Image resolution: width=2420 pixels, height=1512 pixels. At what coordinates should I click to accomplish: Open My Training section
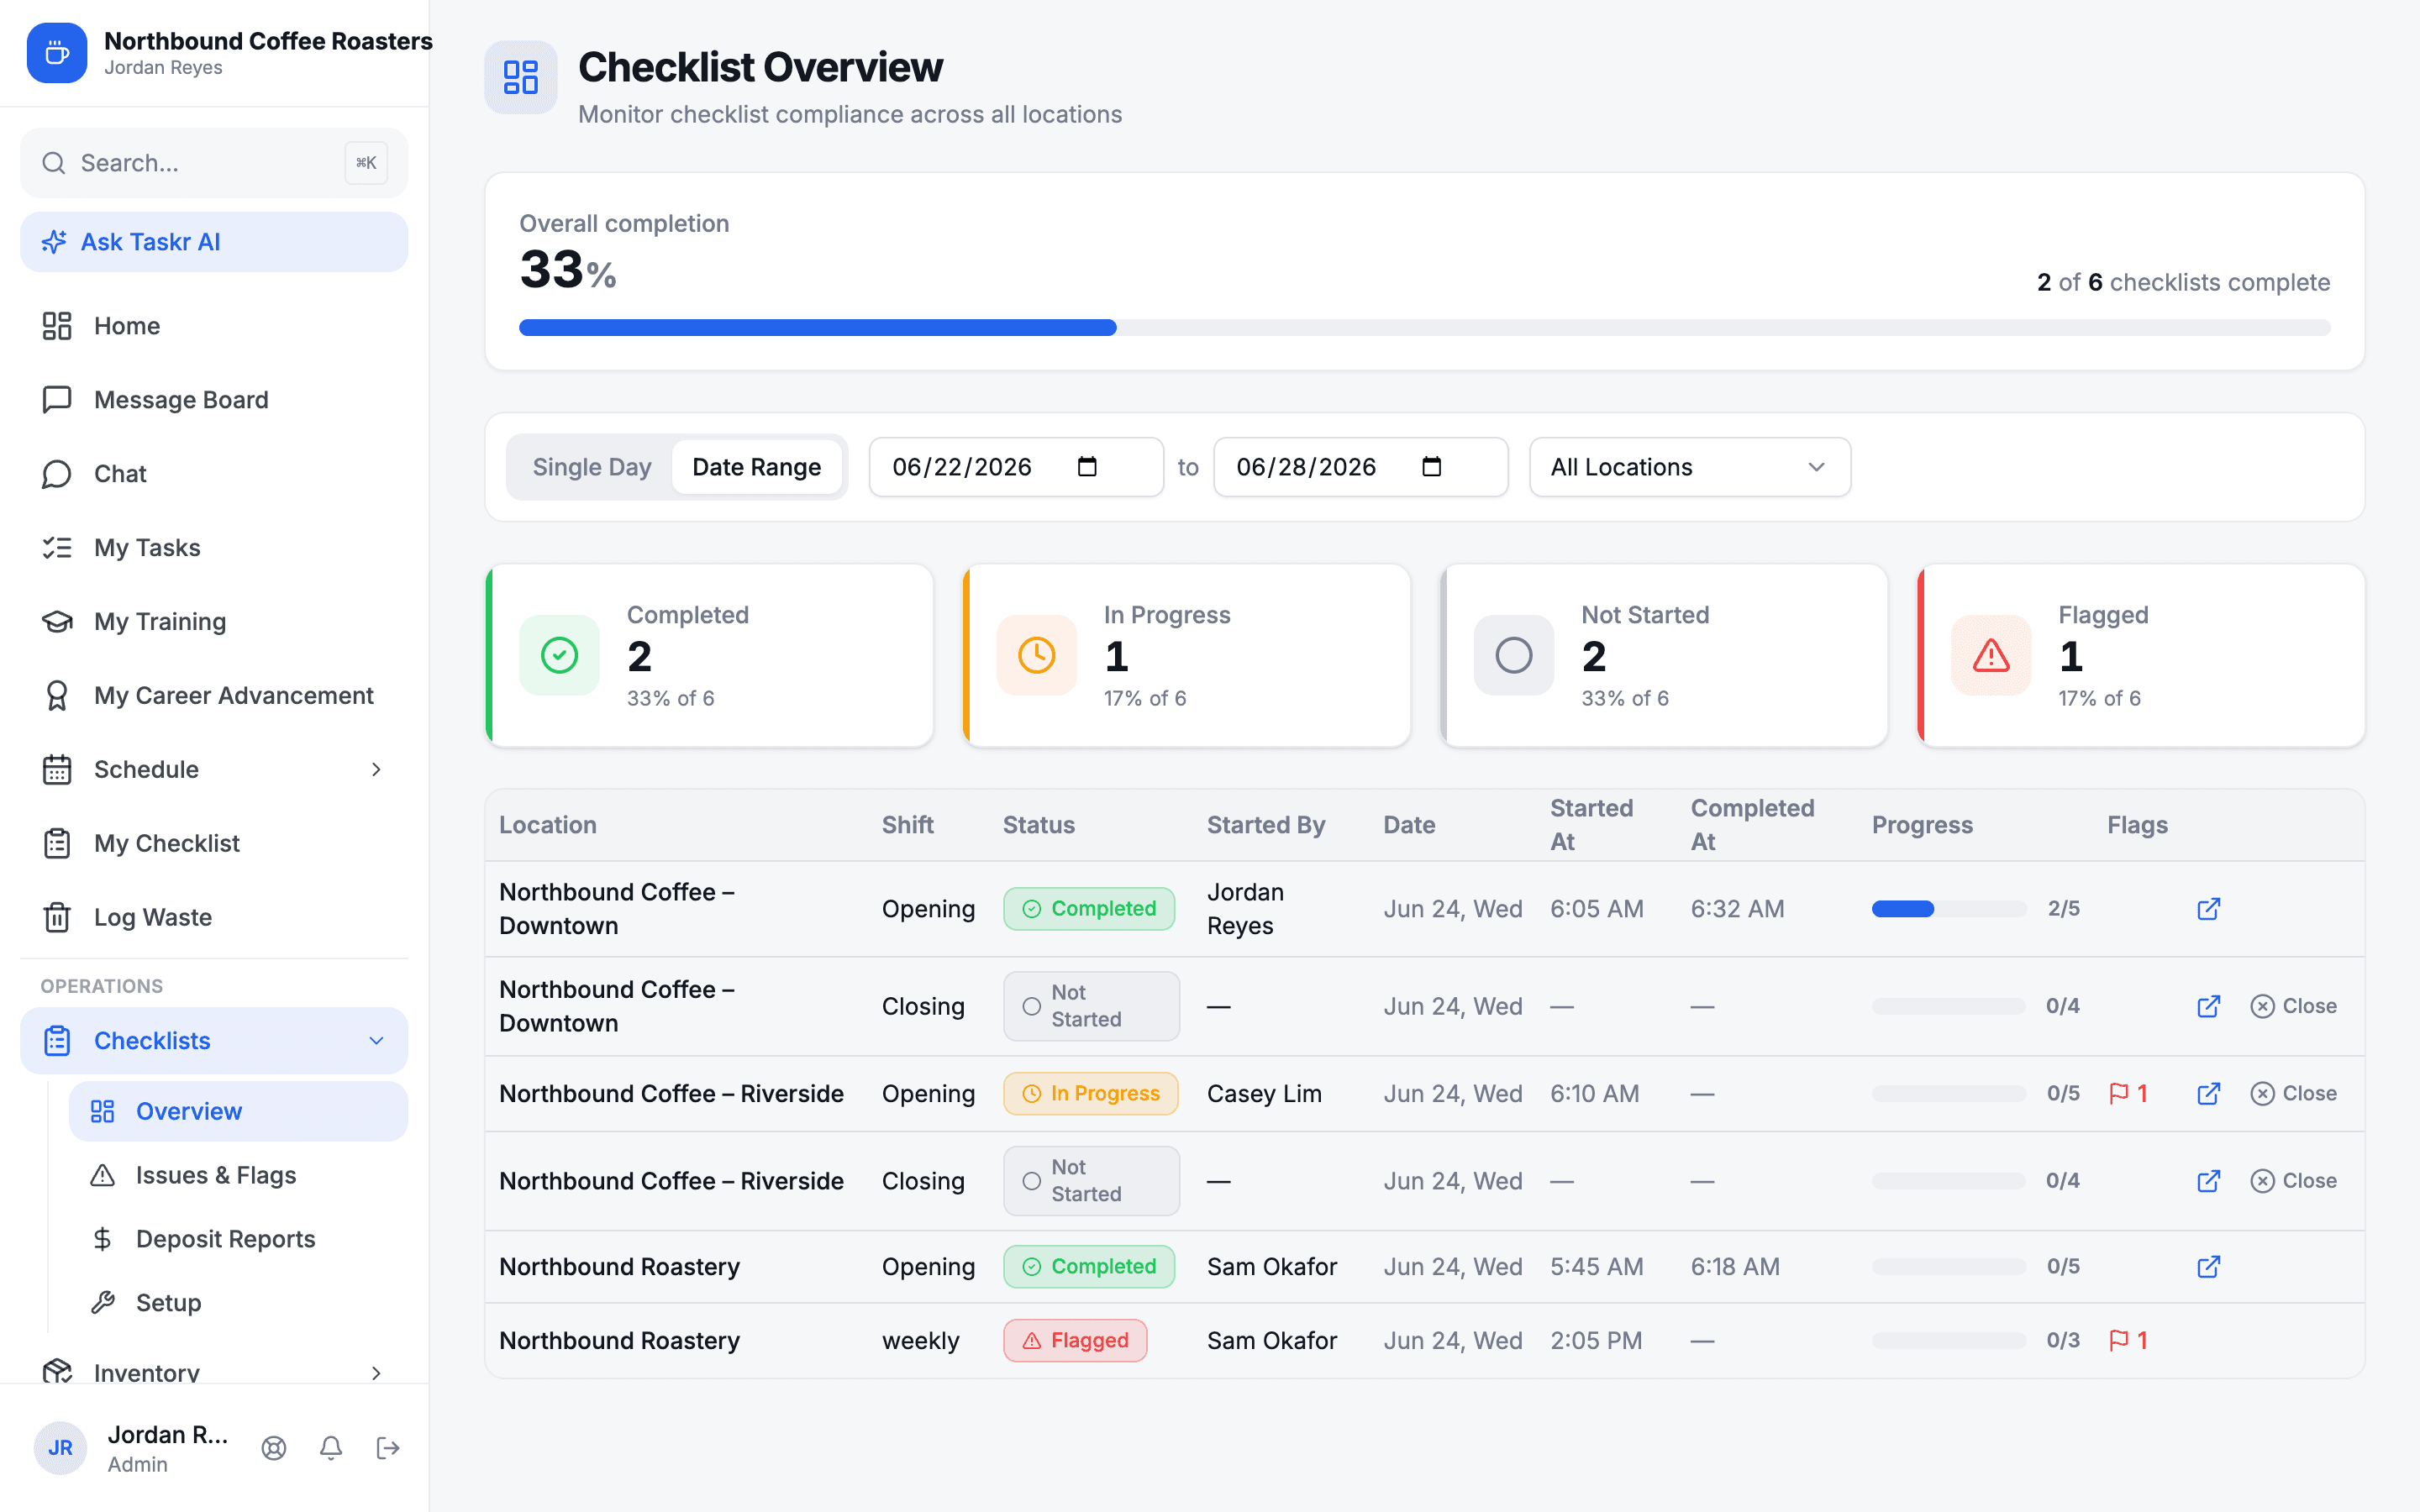(214, 622)
